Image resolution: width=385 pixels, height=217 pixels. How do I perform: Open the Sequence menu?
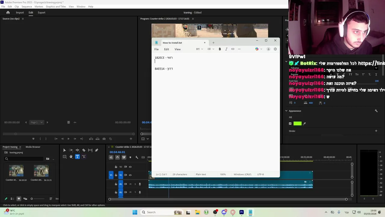pyautogui.click(x=27, y=7)
